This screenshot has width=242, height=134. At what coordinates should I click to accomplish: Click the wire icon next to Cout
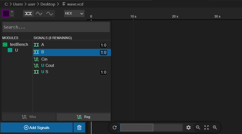tap(36, 66)
